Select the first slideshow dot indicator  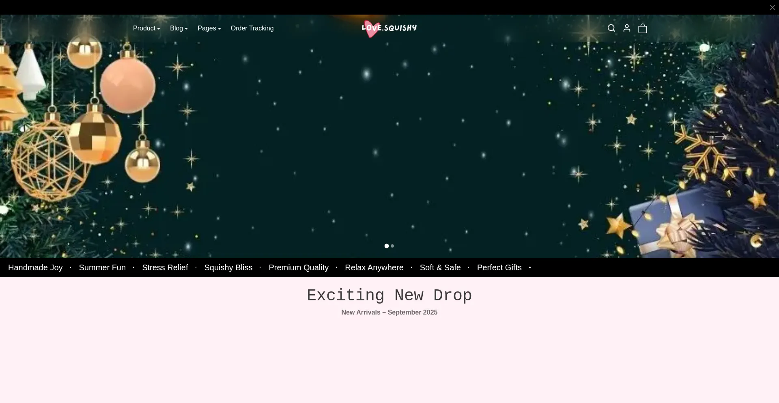click(387, 246)
